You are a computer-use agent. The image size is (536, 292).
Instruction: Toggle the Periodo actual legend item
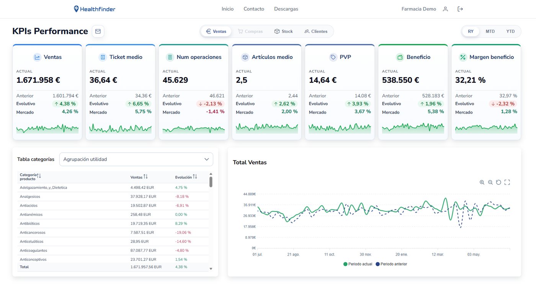[x=358, y=264]
